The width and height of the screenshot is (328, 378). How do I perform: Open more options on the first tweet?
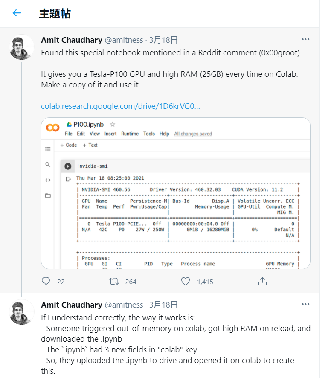click(305, 40)
